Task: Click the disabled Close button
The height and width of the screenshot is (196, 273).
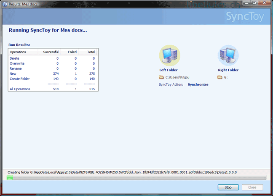Action: pos(252,187)
